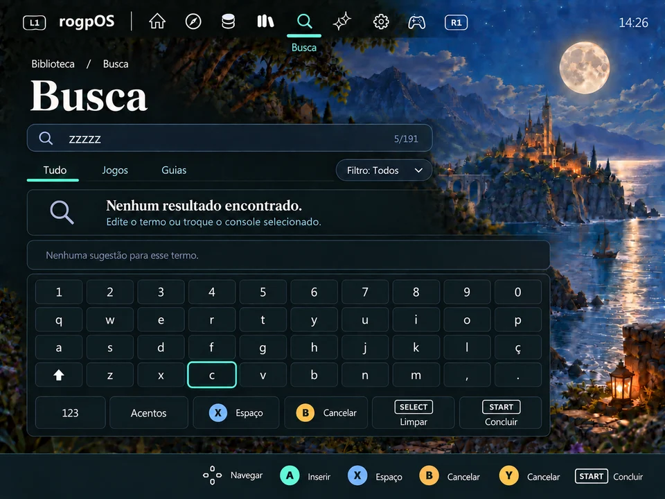This screenshot has height=499, width=665.
Task: Switch to the Guias tab
Action: (x=174, y=170)
